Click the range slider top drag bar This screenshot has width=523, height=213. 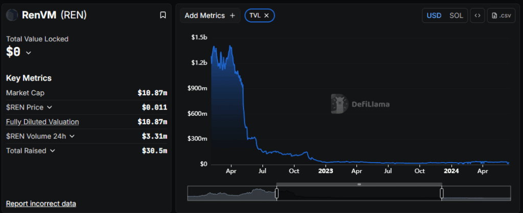click(x=359, y=184)
